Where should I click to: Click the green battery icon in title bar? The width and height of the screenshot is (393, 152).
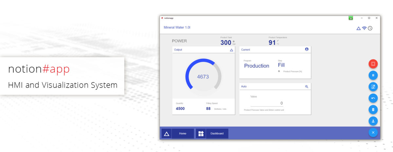coord(351,18)
